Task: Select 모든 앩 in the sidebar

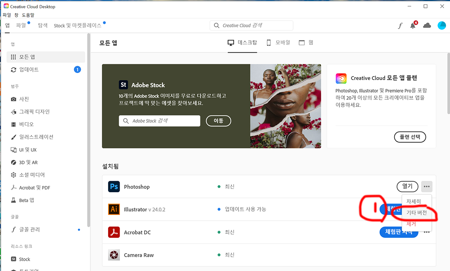Action: coord(46,57)
